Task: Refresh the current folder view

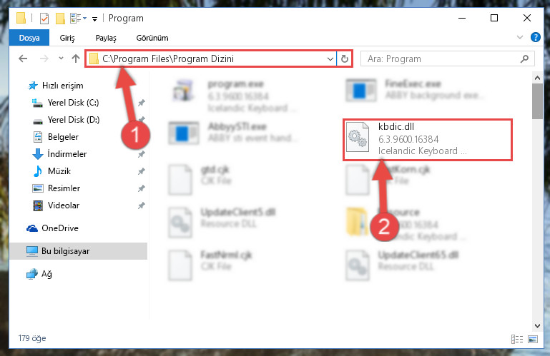Action: (345, 59)
